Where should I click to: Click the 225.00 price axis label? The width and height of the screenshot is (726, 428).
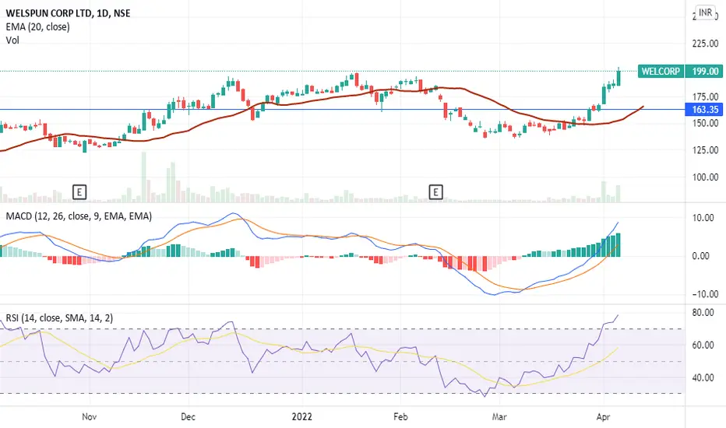tap(705, 44)
